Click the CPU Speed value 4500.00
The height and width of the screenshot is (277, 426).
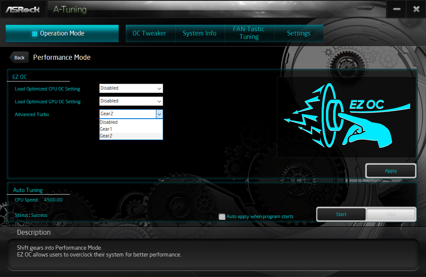(x=53, y=199)
